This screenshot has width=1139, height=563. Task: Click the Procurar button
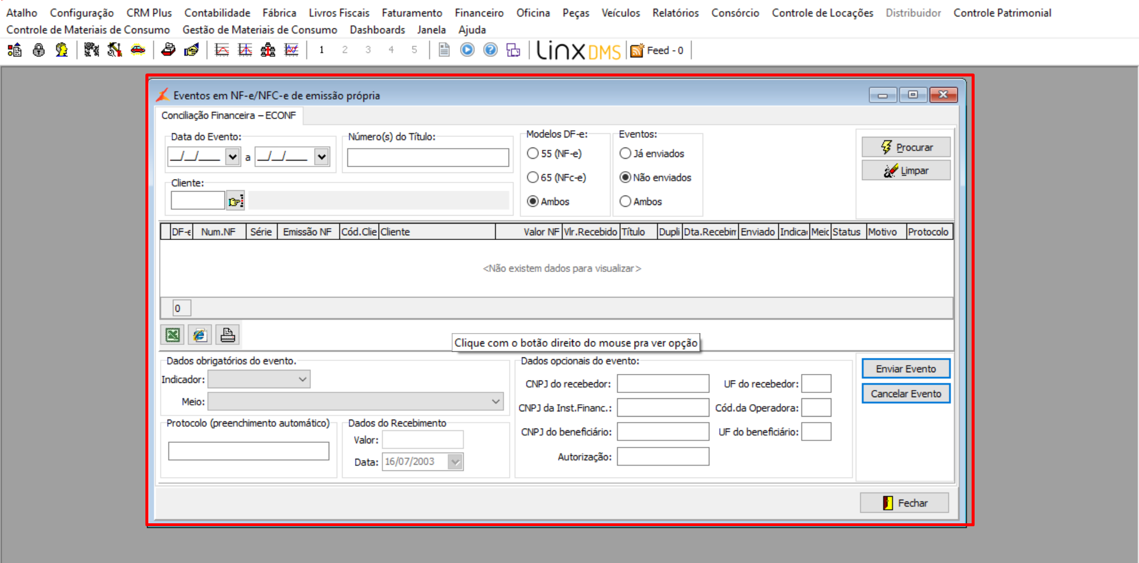906,147
